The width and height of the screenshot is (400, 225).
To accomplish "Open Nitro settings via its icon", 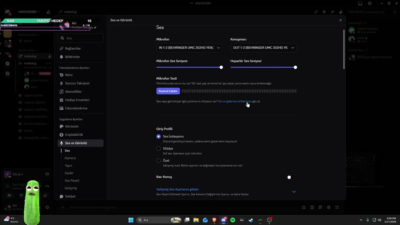I will 62,75.
